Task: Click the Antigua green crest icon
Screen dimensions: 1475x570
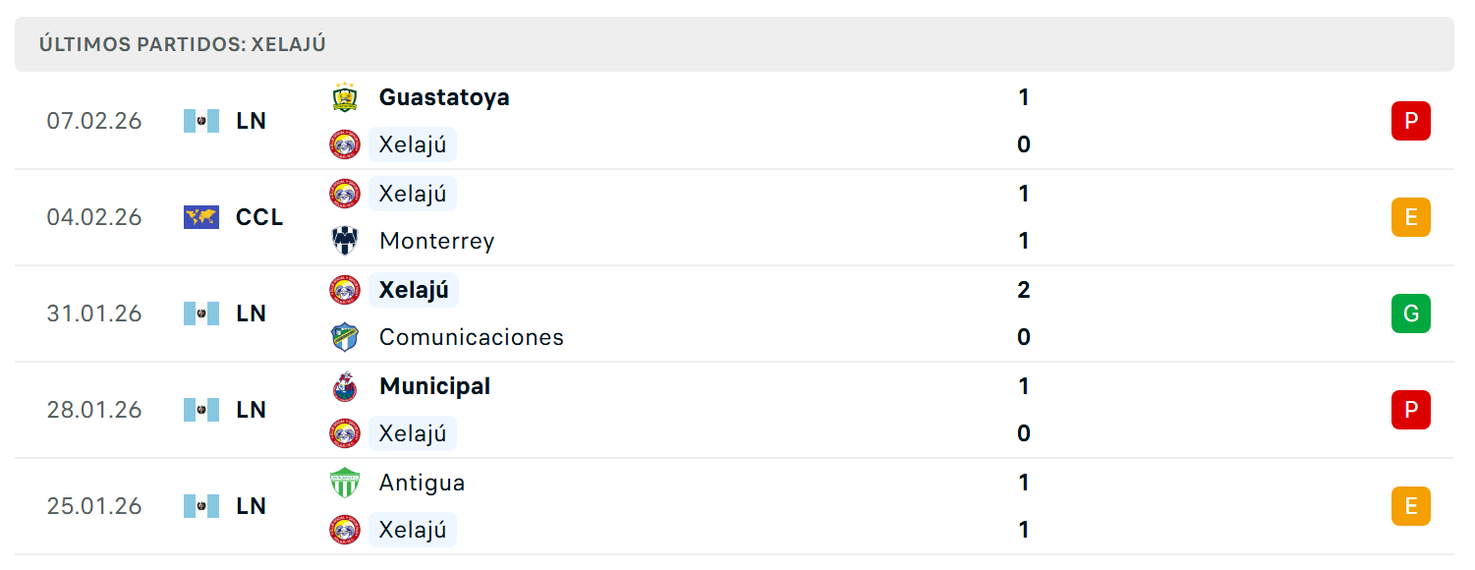Action: click(x=345, y=483)
